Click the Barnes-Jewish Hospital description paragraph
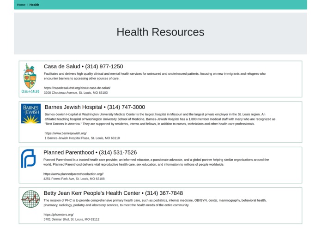Screen dimensions: 321x228 [160, 119]
